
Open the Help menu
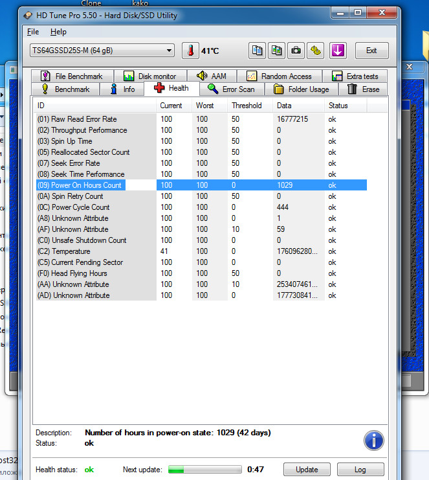[58, 32]
